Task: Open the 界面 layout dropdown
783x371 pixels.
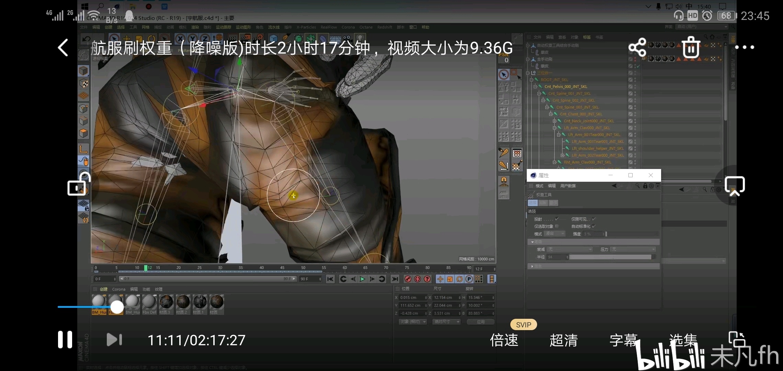Action: 702,27
